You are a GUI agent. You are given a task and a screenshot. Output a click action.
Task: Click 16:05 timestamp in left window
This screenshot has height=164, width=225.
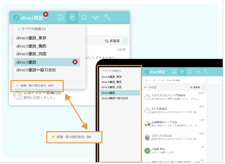pyautogui.click(x=122, y=49)
